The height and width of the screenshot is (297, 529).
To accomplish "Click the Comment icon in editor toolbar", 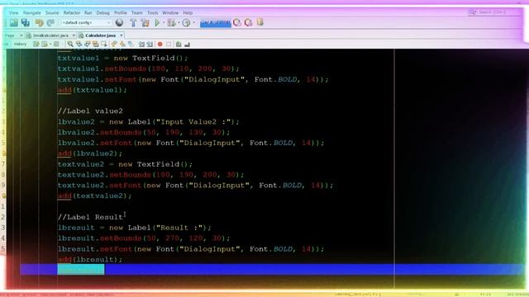I will point(179,44).
